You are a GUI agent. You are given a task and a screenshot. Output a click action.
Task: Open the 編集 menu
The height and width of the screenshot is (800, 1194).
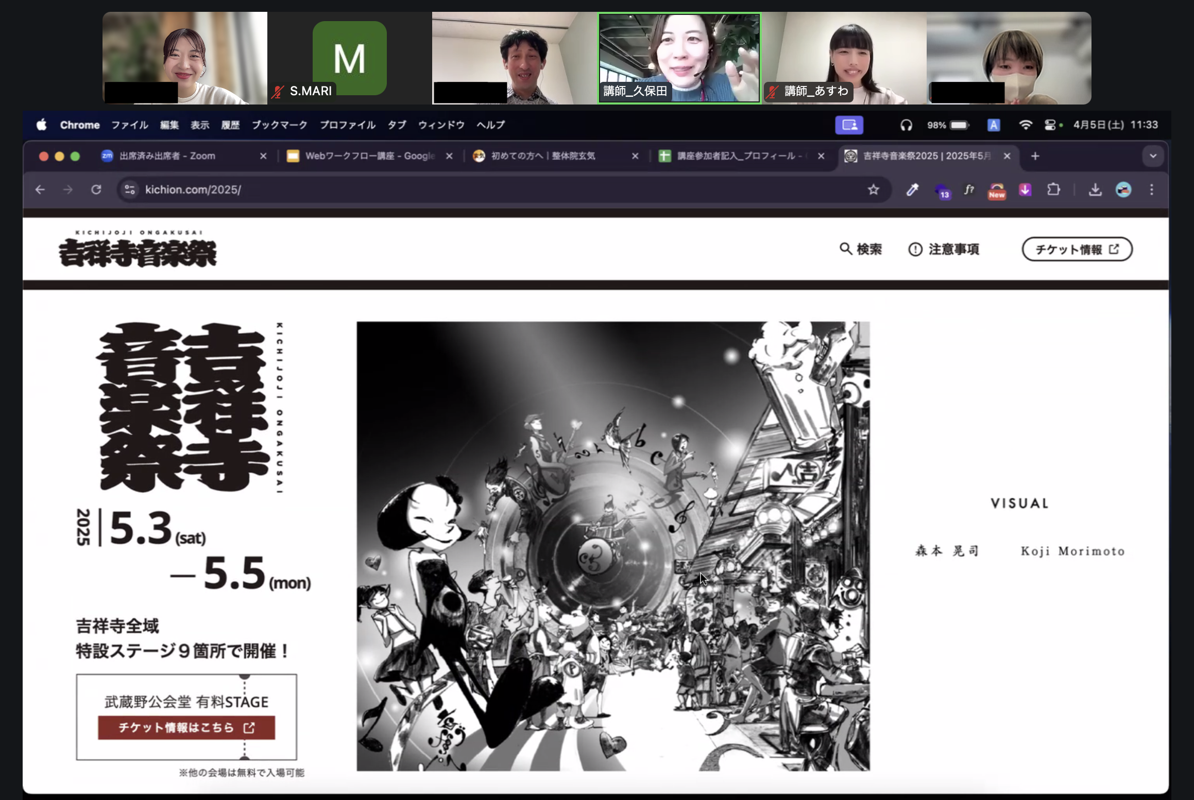point(169,125)
